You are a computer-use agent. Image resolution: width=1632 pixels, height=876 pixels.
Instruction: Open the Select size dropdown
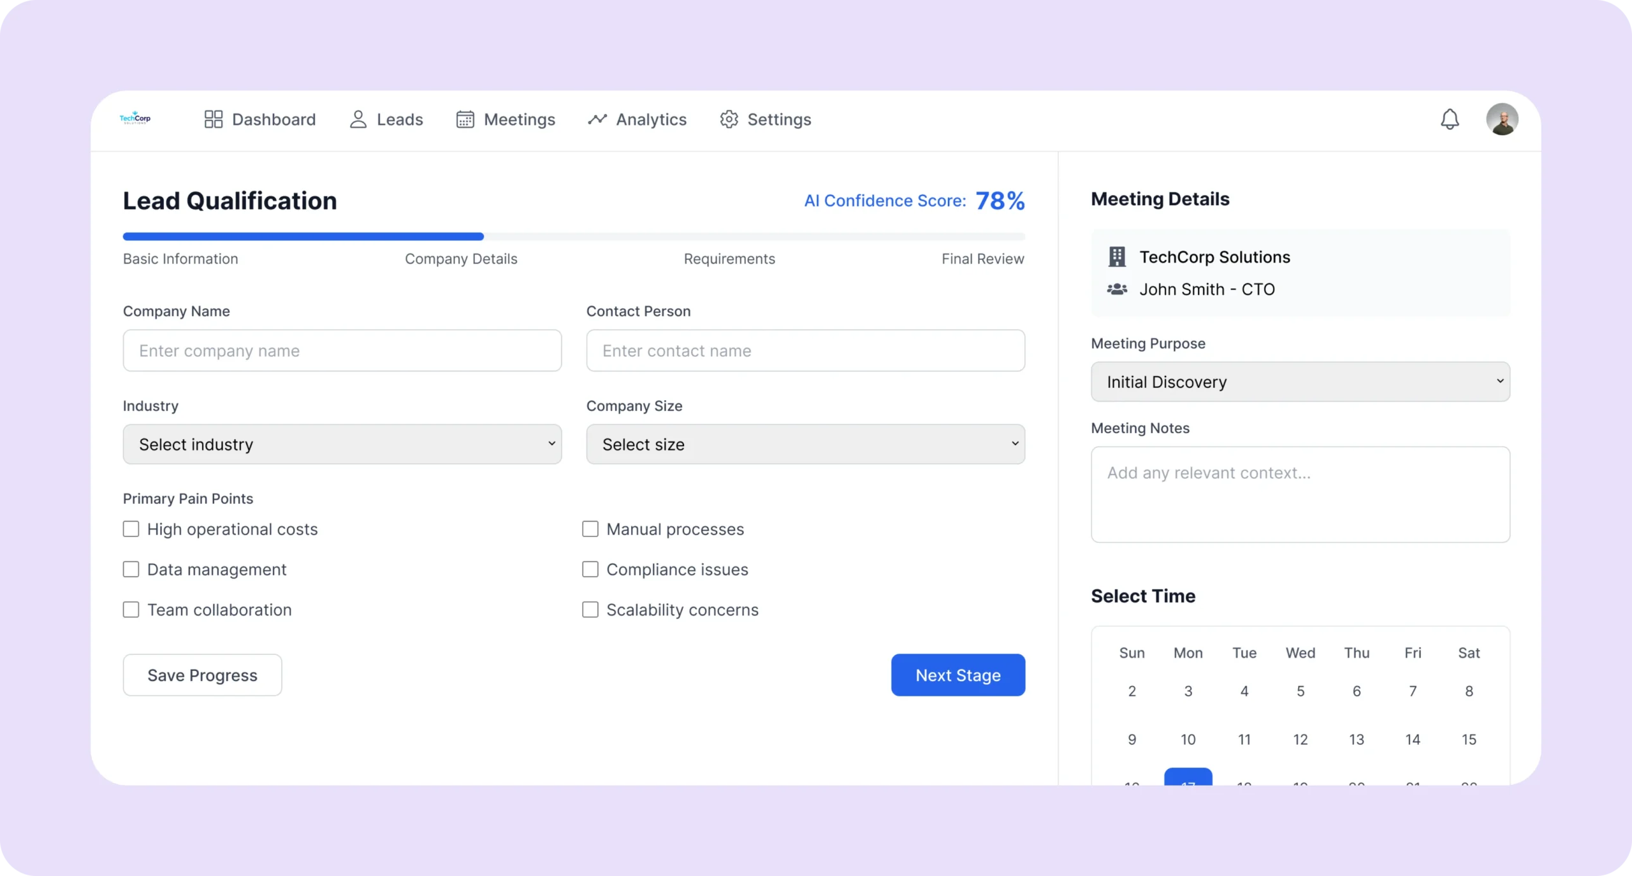coord(805,444)
